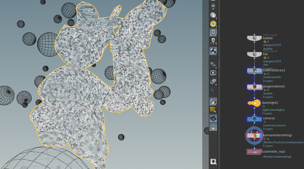Toggle blue display flag on karmarendersettings node
The image size is (304, 169).
pos(261,136)
